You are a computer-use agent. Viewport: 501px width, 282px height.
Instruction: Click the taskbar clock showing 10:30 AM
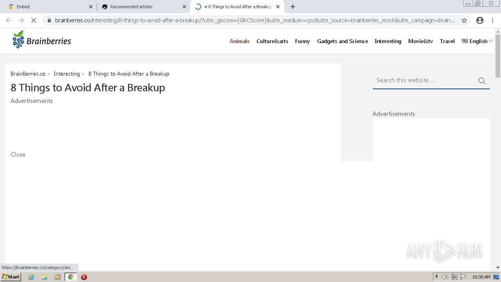481,277
